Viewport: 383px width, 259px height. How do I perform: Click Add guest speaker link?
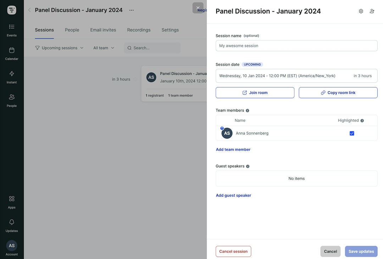(233, 196)
